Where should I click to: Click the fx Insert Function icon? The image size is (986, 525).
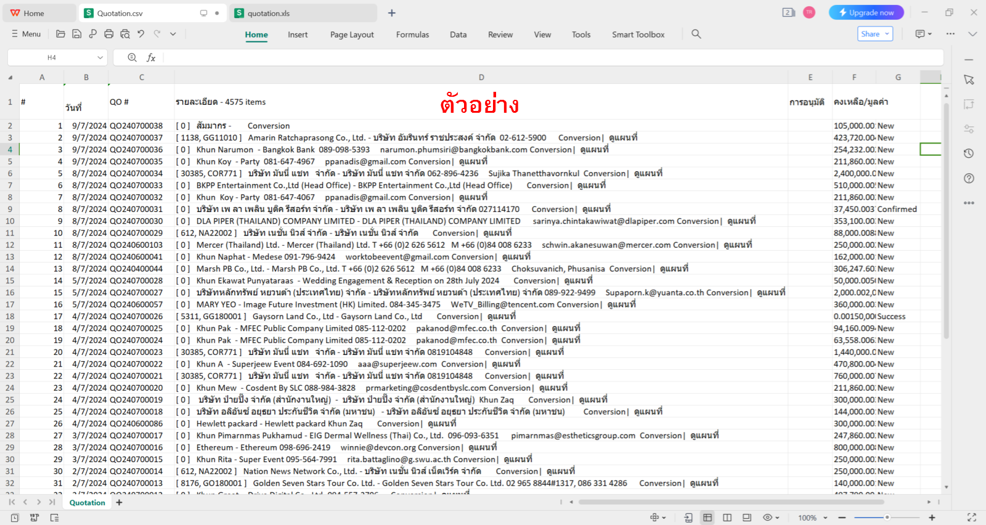tap(151, 57)
